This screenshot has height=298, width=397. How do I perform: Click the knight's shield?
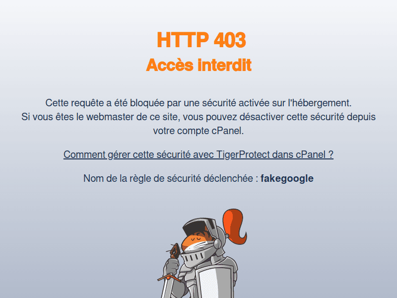pos(215,283)
